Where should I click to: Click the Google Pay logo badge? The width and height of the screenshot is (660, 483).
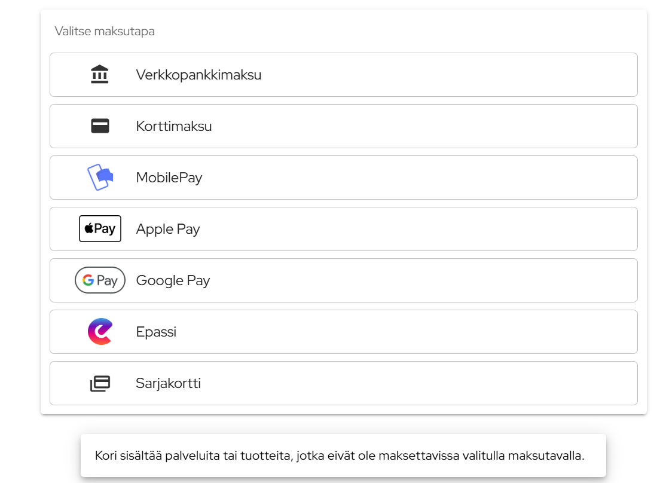tap(100, 280)
